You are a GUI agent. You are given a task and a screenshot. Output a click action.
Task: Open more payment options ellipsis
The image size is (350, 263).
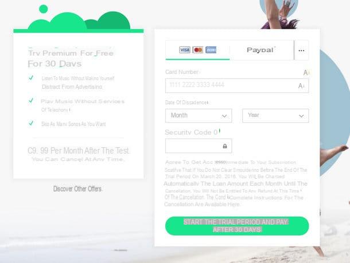click(x=301, y=50)
